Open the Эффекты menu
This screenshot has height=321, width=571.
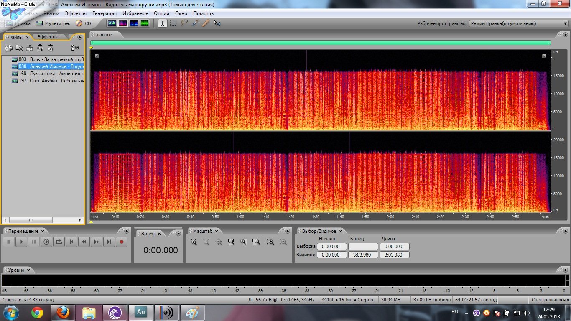(76, 13)
